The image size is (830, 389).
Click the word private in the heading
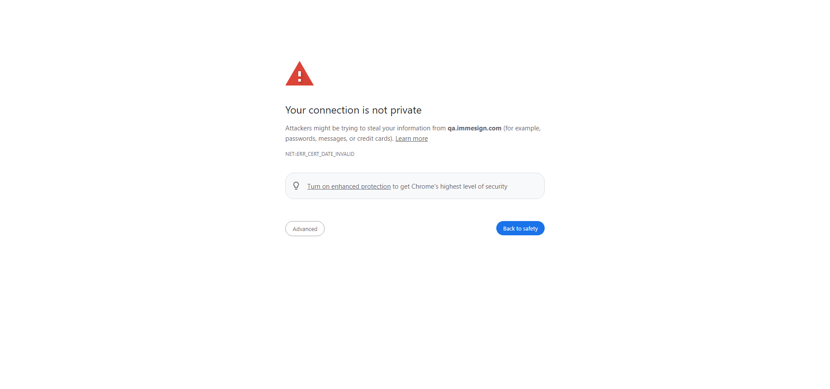point(406,111)
